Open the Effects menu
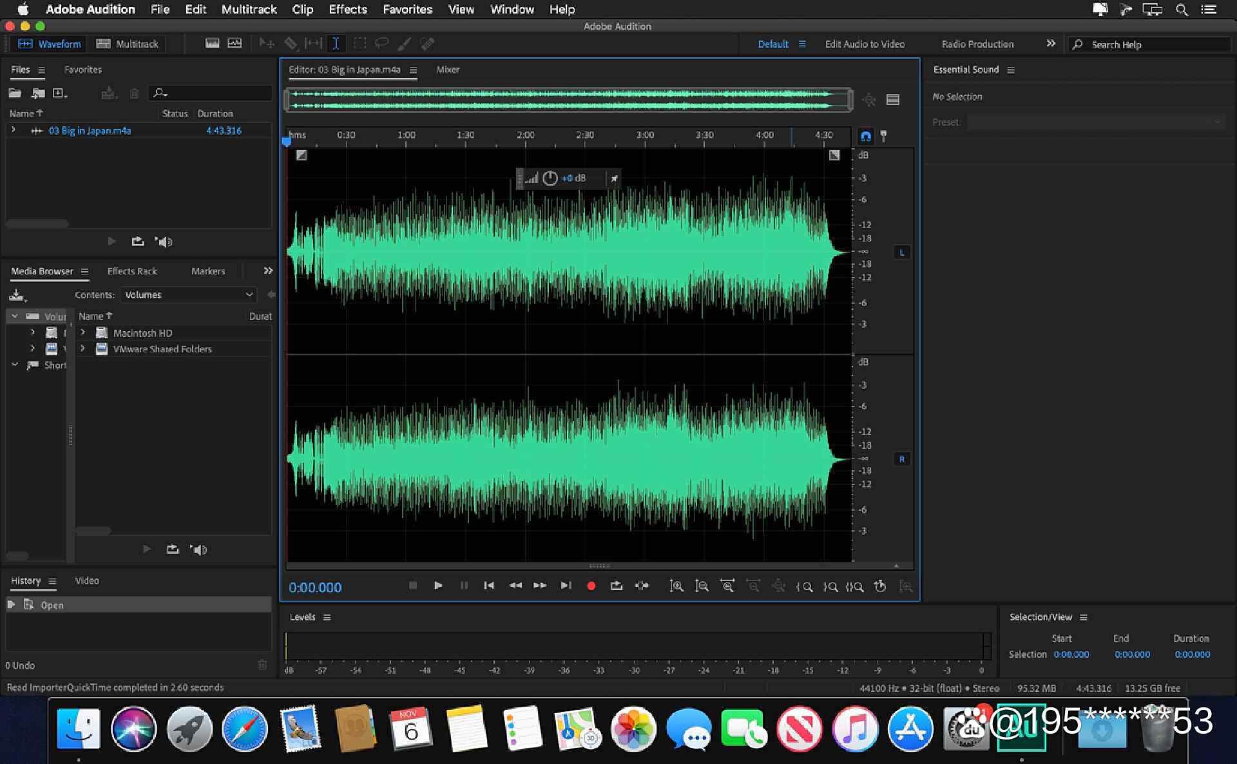Viewport: 1237px width, 764px height. 347,9
